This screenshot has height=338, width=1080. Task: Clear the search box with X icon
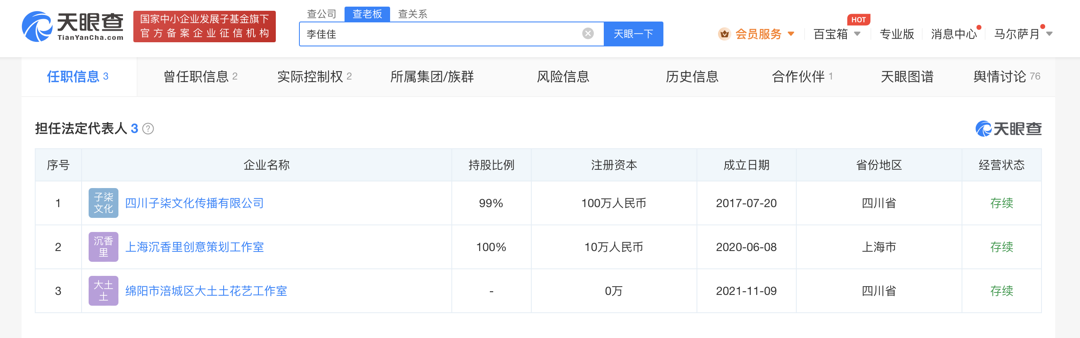[x=588, y=34]
